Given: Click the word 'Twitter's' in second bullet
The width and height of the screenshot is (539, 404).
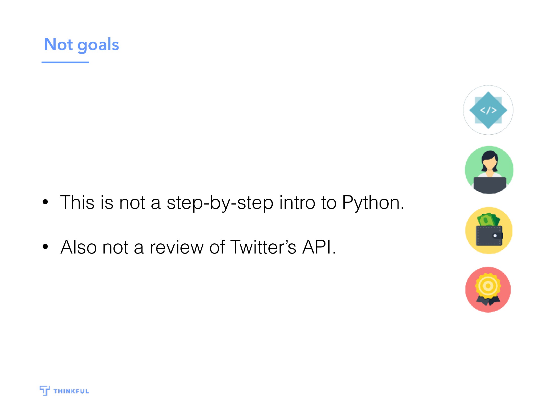Looking at the screenshot, I should (263, 247).
